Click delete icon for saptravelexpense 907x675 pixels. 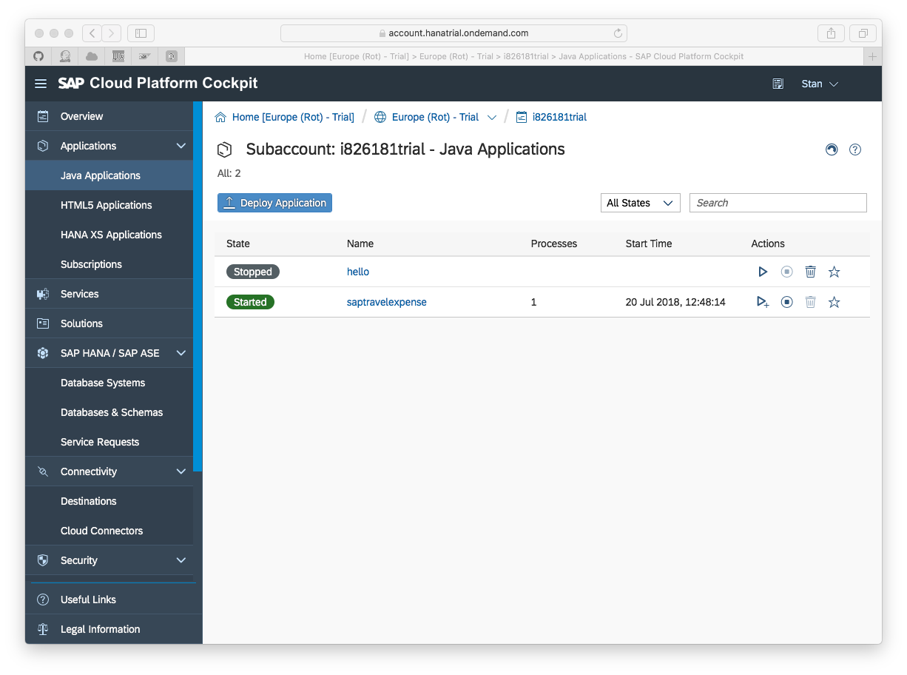pos(810,302)
